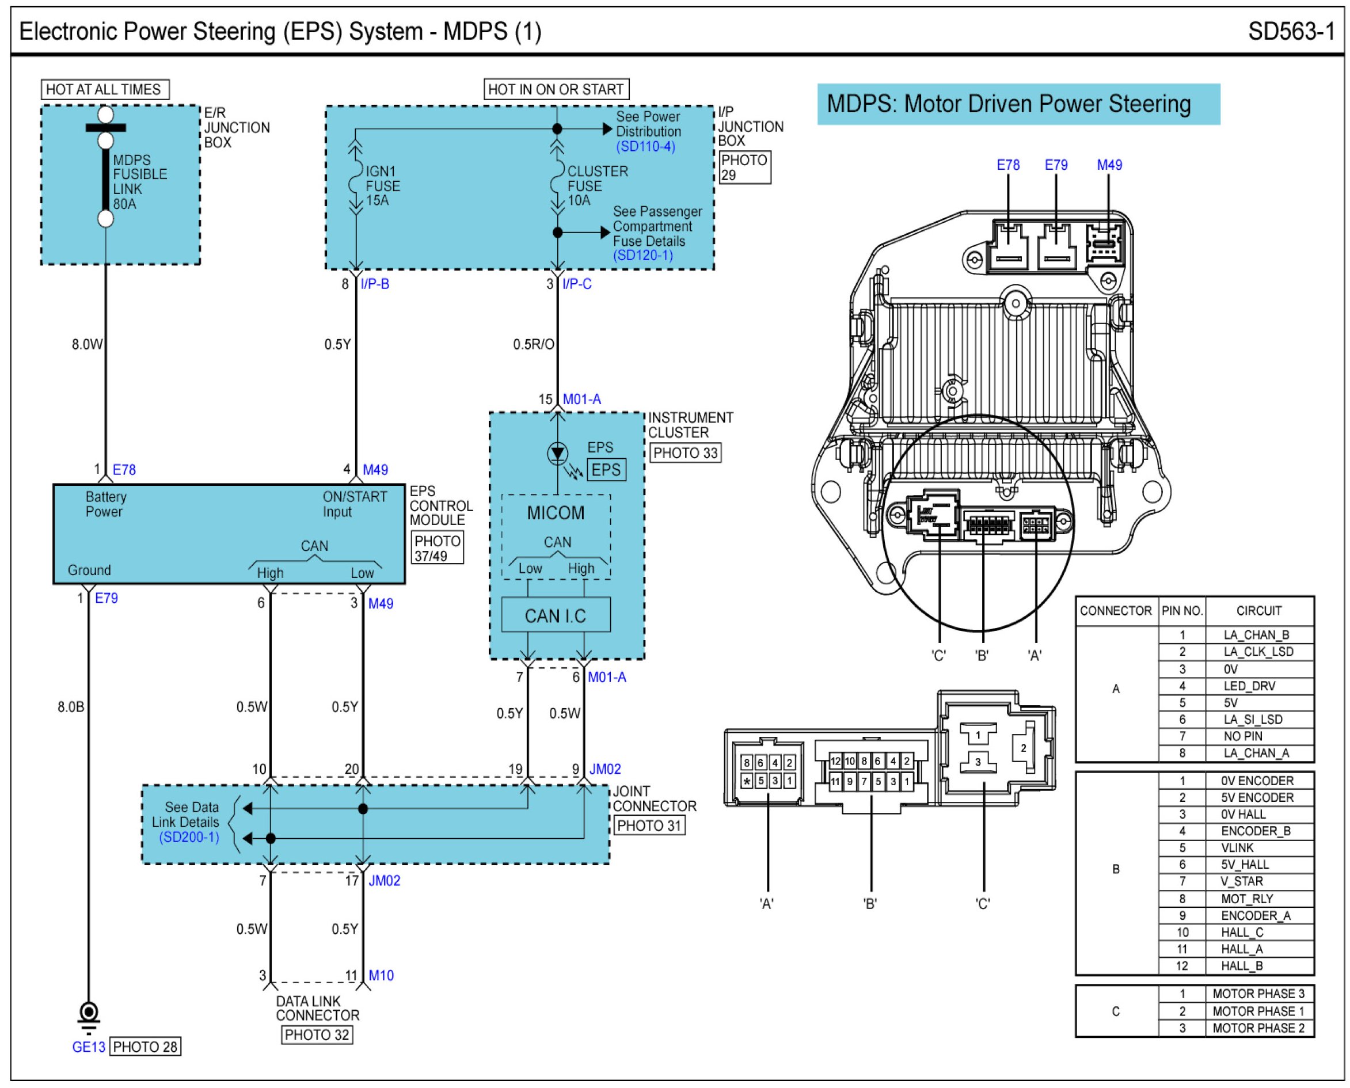
Task: Click the EPS warning LED diode symbol
Action: [557, 453]
